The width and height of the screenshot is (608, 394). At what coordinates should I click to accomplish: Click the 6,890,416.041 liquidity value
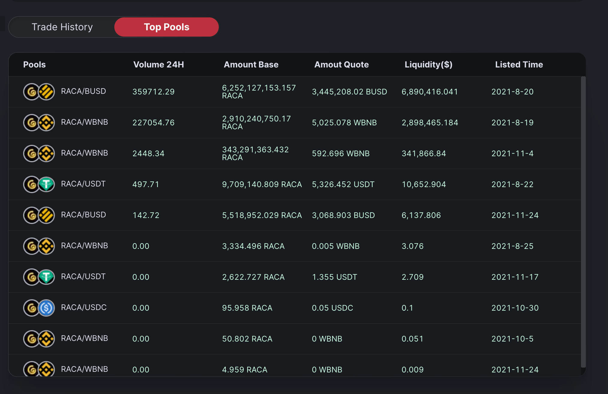(x=429, y=92)
